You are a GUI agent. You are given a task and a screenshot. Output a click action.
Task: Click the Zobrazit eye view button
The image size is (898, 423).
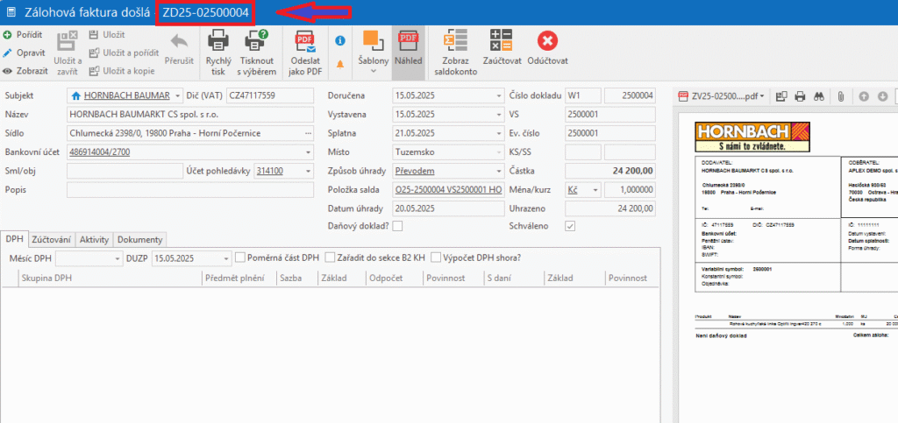point(25,71)
